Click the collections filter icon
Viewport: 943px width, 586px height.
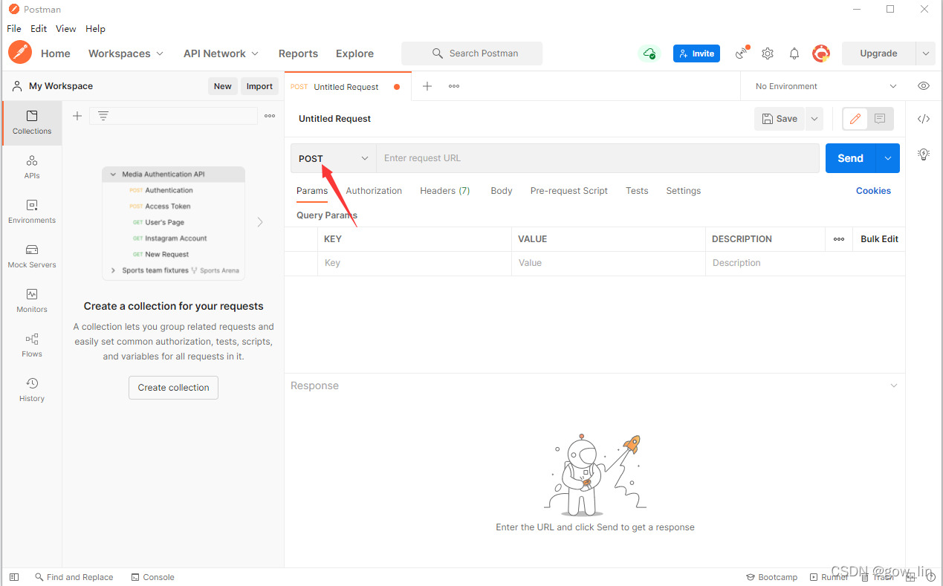click(x=103, y=116)
